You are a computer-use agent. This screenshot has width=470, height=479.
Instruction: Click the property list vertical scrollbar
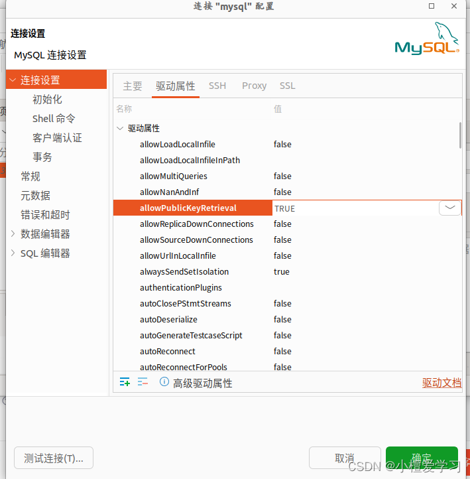click(x=460, y=135)
